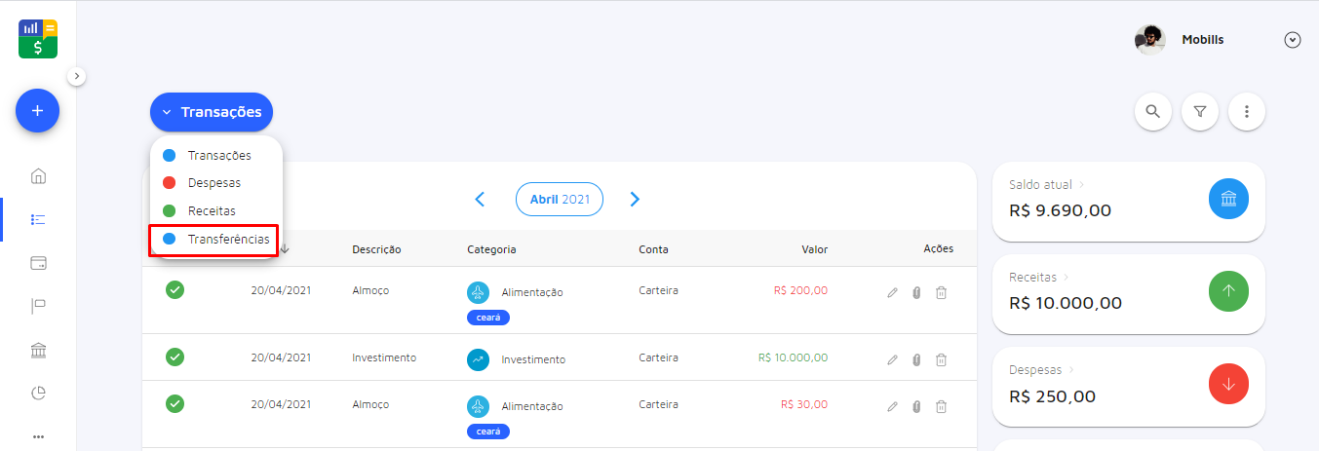Viewport: 1319px width, 451px height.
Task: Toggle paid status of R$ 30,00 Almoço
Action: (x=175, y=403)
